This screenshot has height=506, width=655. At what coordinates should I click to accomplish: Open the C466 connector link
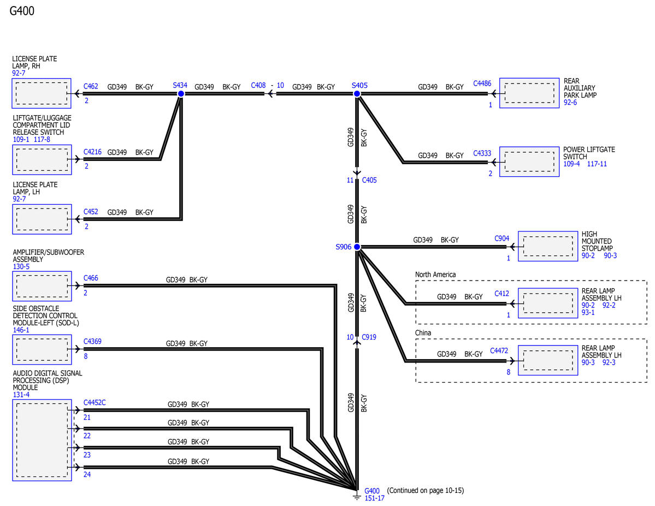91,278
